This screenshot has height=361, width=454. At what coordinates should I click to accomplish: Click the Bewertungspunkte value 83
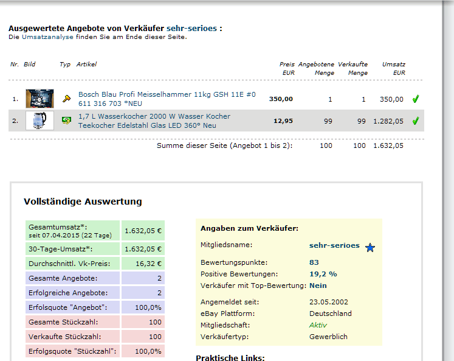314,262
